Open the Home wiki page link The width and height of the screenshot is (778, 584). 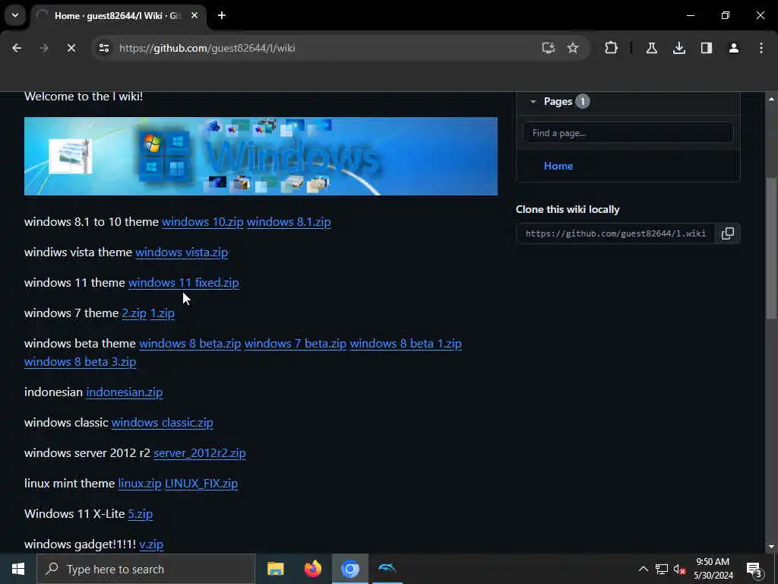pos(558,166)
